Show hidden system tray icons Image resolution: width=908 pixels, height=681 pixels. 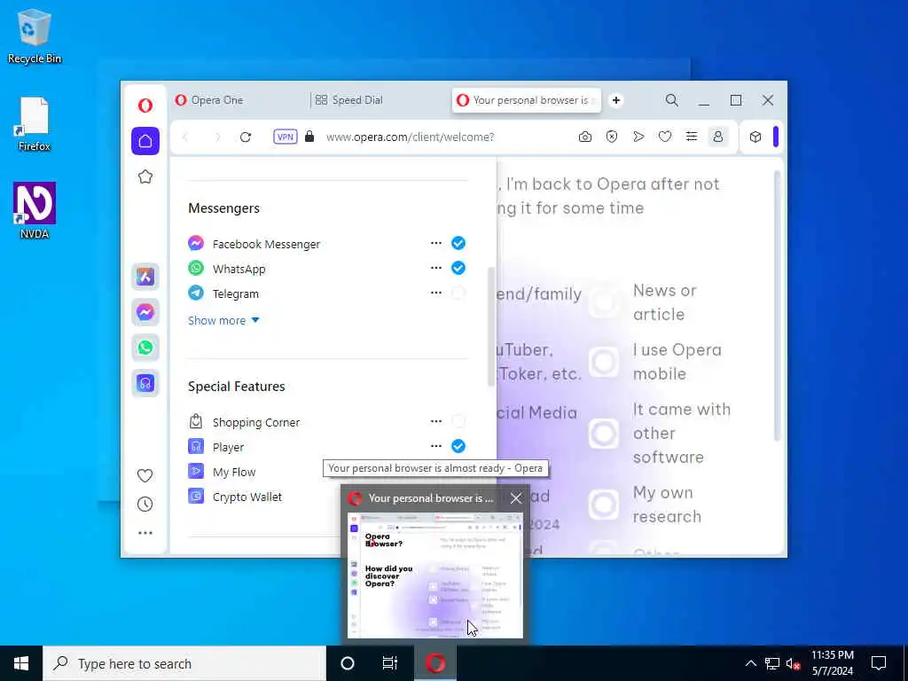pyautogui.click(x=750, y=663)
